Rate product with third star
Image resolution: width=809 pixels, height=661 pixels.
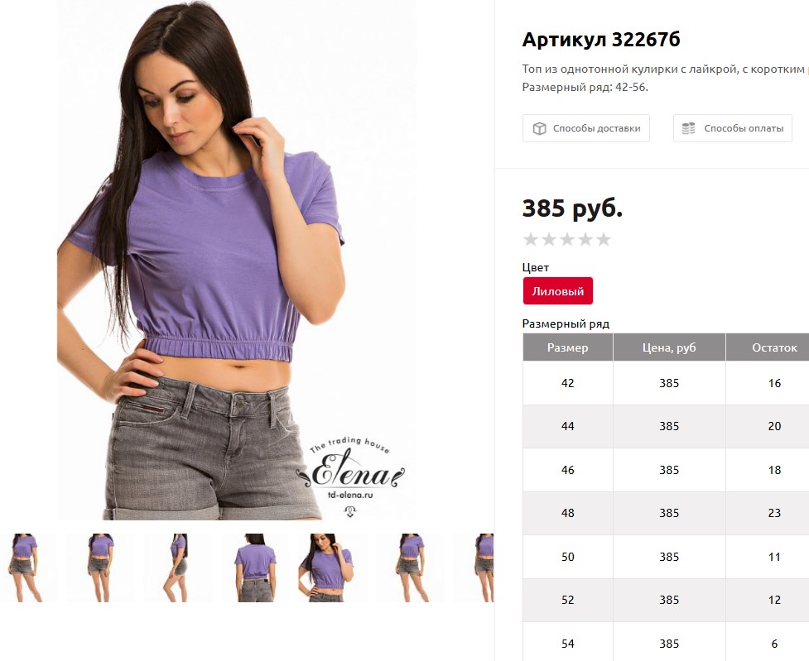[567, 239]
